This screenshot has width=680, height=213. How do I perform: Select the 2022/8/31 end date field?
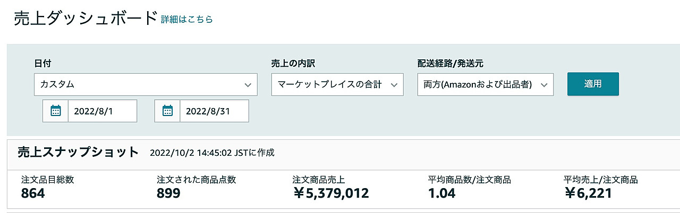click(x=215, y=111)
